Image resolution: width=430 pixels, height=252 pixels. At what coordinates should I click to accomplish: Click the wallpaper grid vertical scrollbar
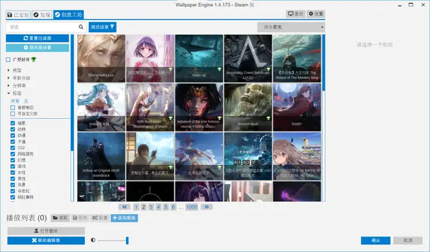click(324, 63)
